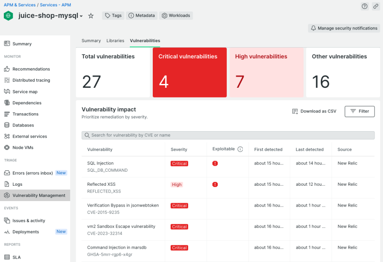Select the red Critical vulnerabilities tile
The height and width of the screenshot is (262, 383).
pyautogui.click(x=189, y=72)
